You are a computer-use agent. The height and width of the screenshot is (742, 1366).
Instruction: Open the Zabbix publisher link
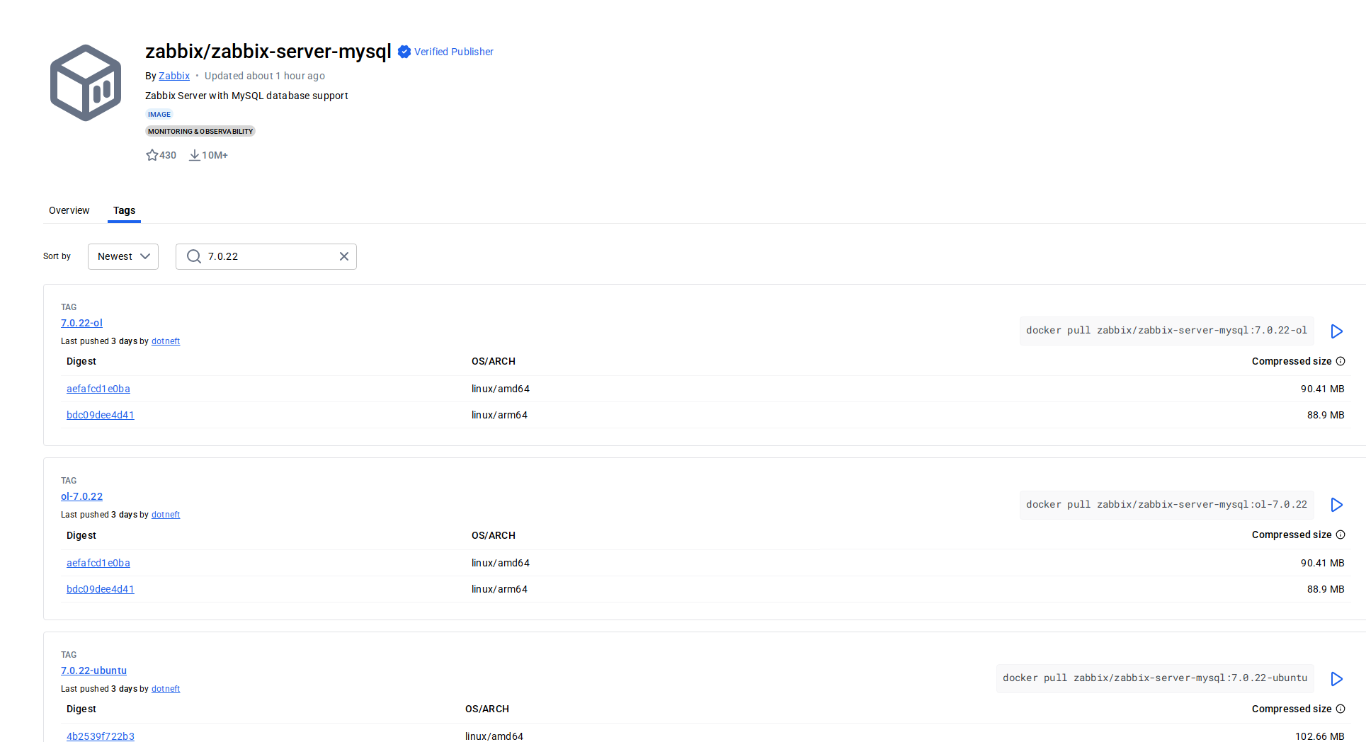point(174,76)
